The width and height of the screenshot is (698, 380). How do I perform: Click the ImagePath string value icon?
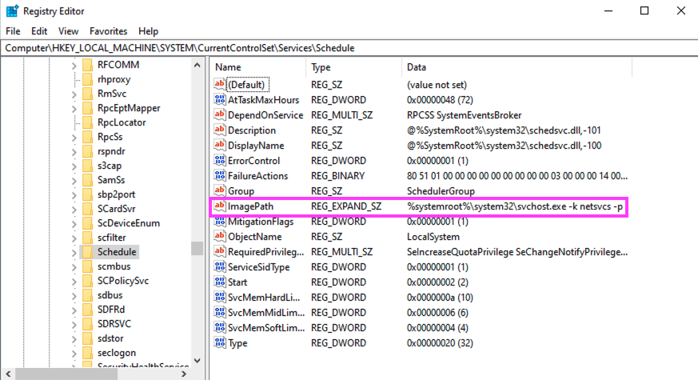[219, 206]
